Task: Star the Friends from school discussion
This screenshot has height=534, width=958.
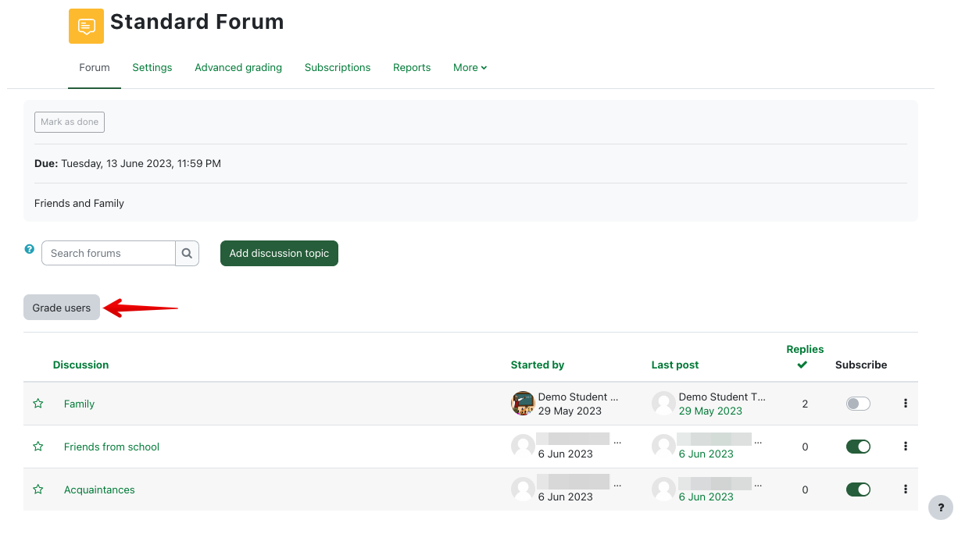Action: (x=38, y=447)
